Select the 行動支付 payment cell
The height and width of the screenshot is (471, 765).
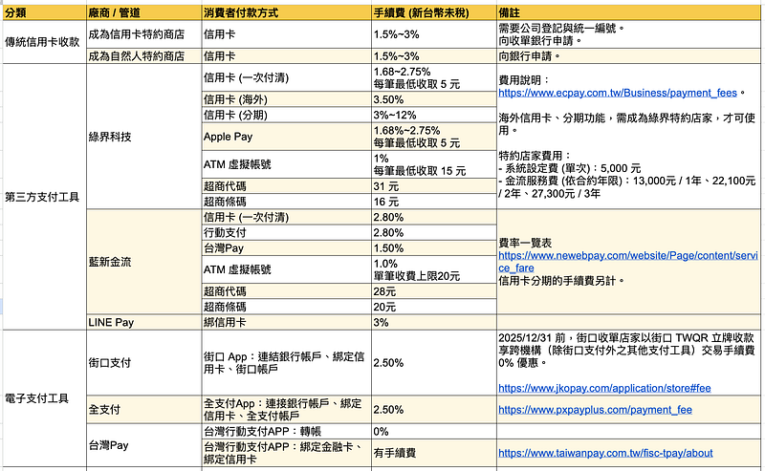286,232
